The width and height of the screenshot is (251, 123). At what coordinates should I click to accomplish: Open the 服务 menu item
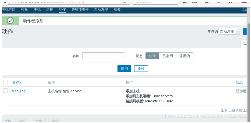pos(117,10)
